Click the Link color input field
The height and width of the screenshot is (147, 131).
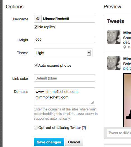point(65,78)
